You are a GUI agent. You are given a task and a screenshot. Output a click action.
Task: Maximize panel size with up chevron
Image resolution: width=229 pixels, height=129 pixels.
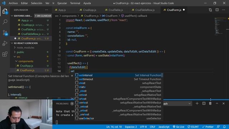(217, 104)
